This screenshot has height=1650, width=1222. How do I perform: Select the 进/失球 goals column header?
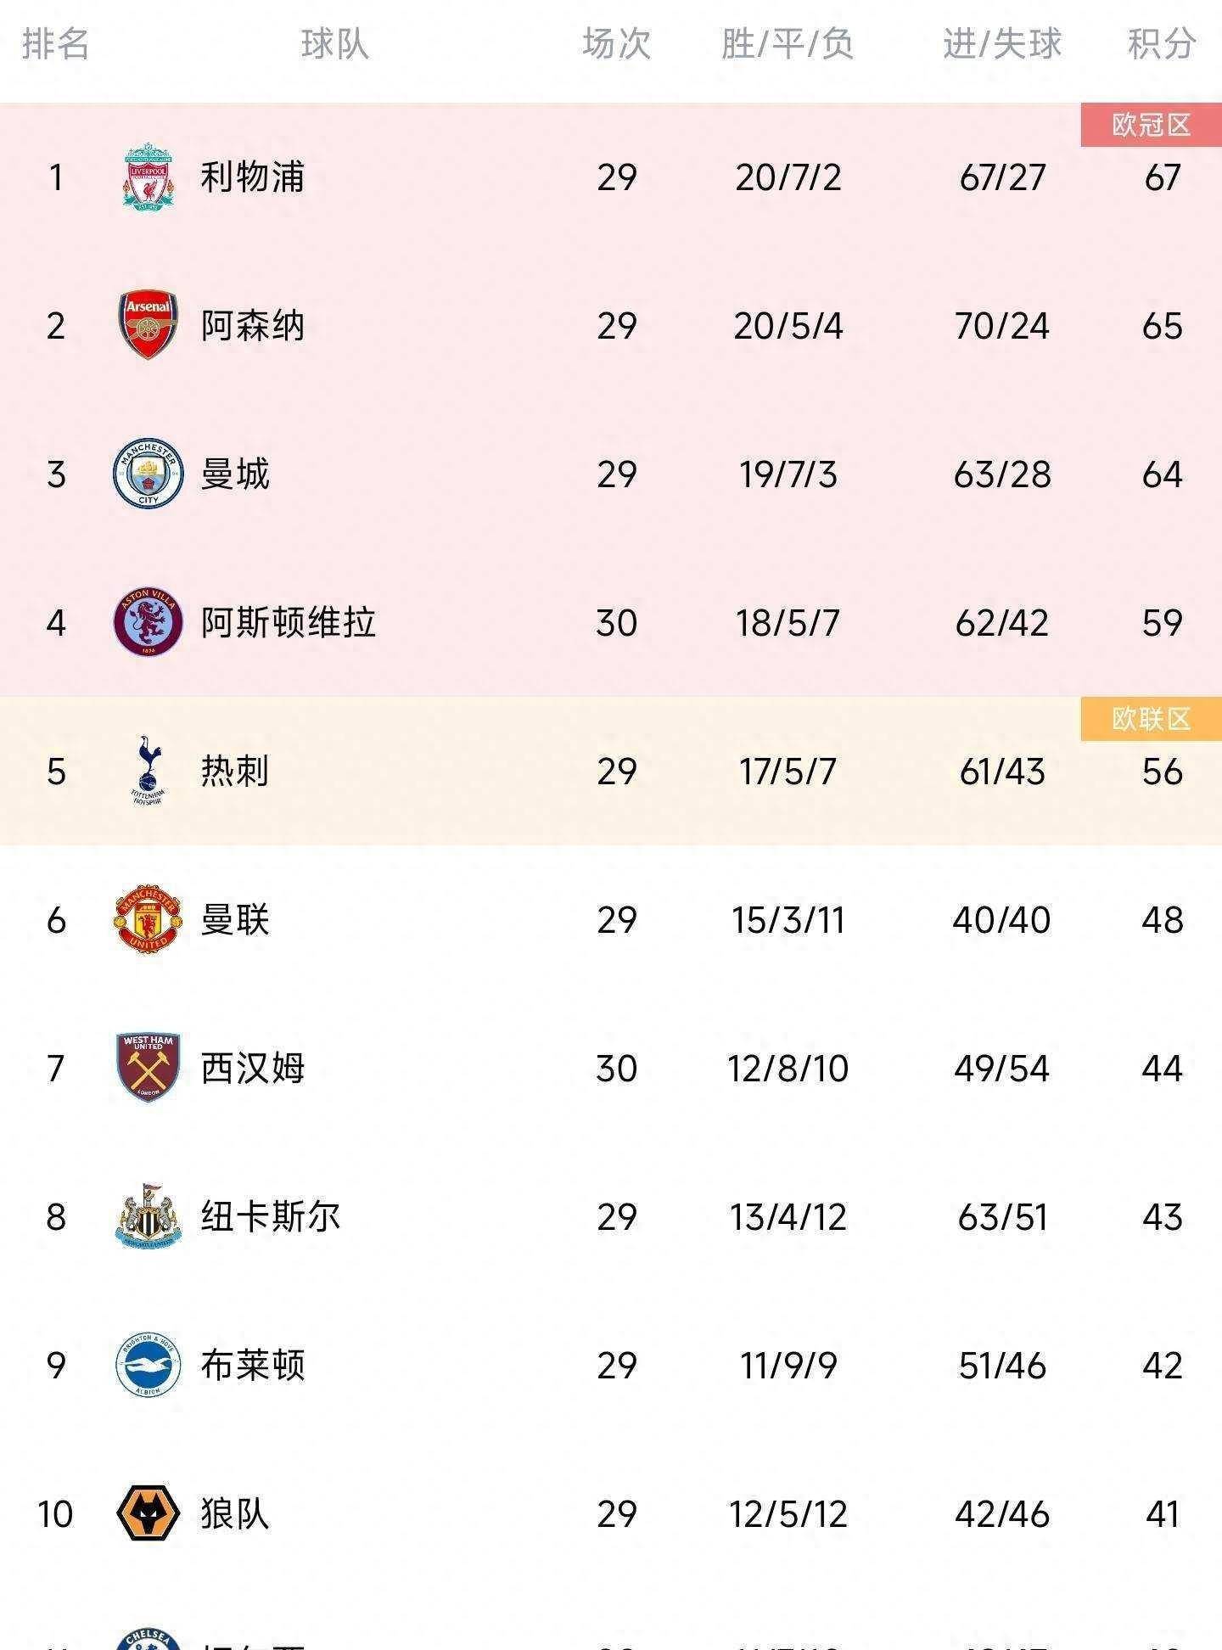coord(1002,43)
